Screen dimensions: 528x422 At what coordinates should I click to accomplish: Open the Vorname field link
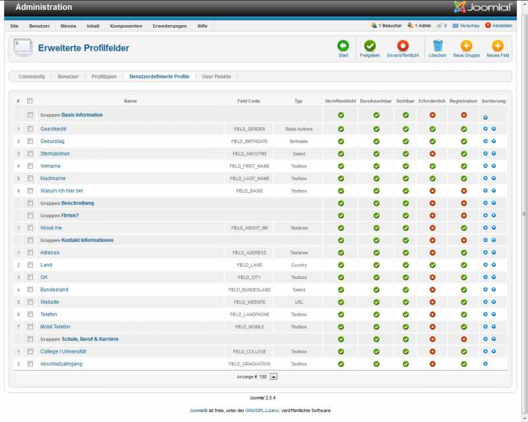(50, 166)
